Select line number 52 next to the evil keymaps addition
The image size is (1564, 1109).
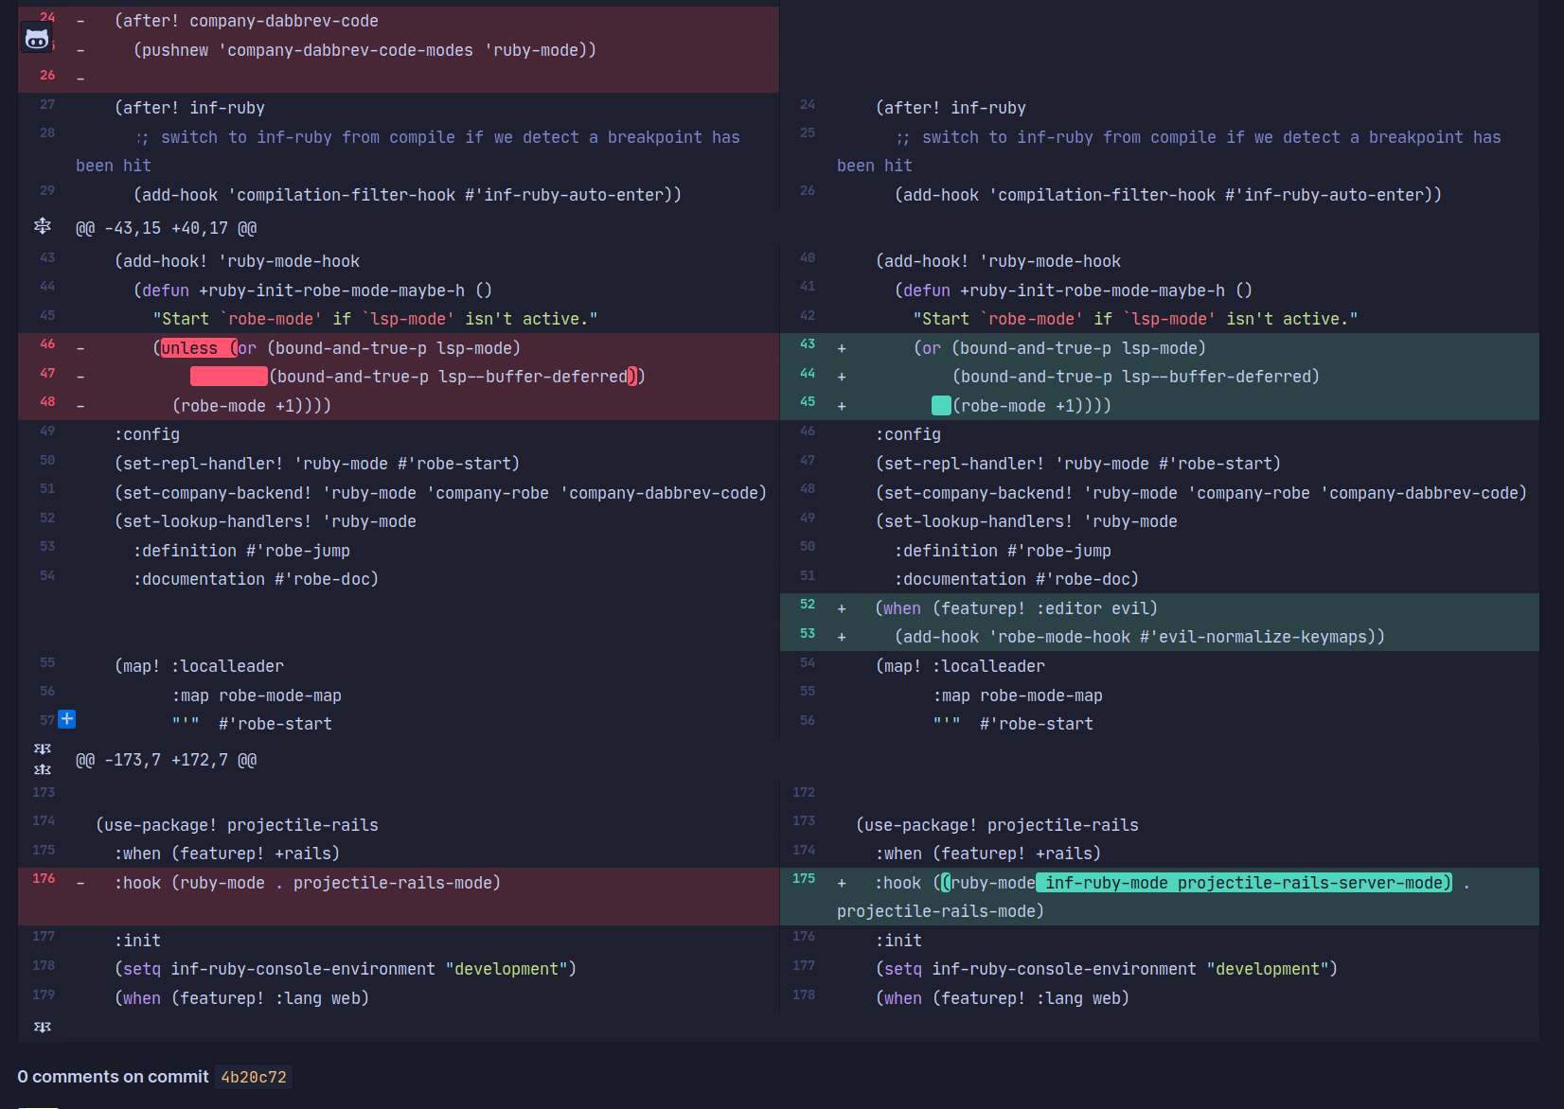pyautogui.click(x=807, y=605)
